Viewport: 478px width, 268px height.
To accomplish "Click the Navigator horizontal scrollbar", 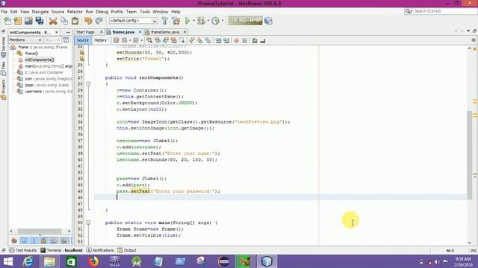I will click(40, 232).
